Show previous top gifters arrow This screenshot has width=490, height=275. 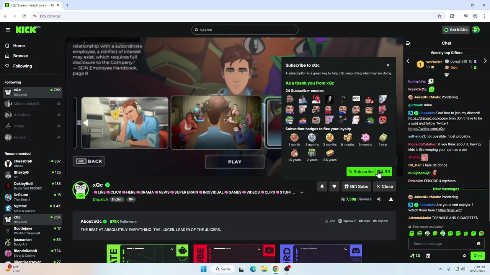[408, 61]
